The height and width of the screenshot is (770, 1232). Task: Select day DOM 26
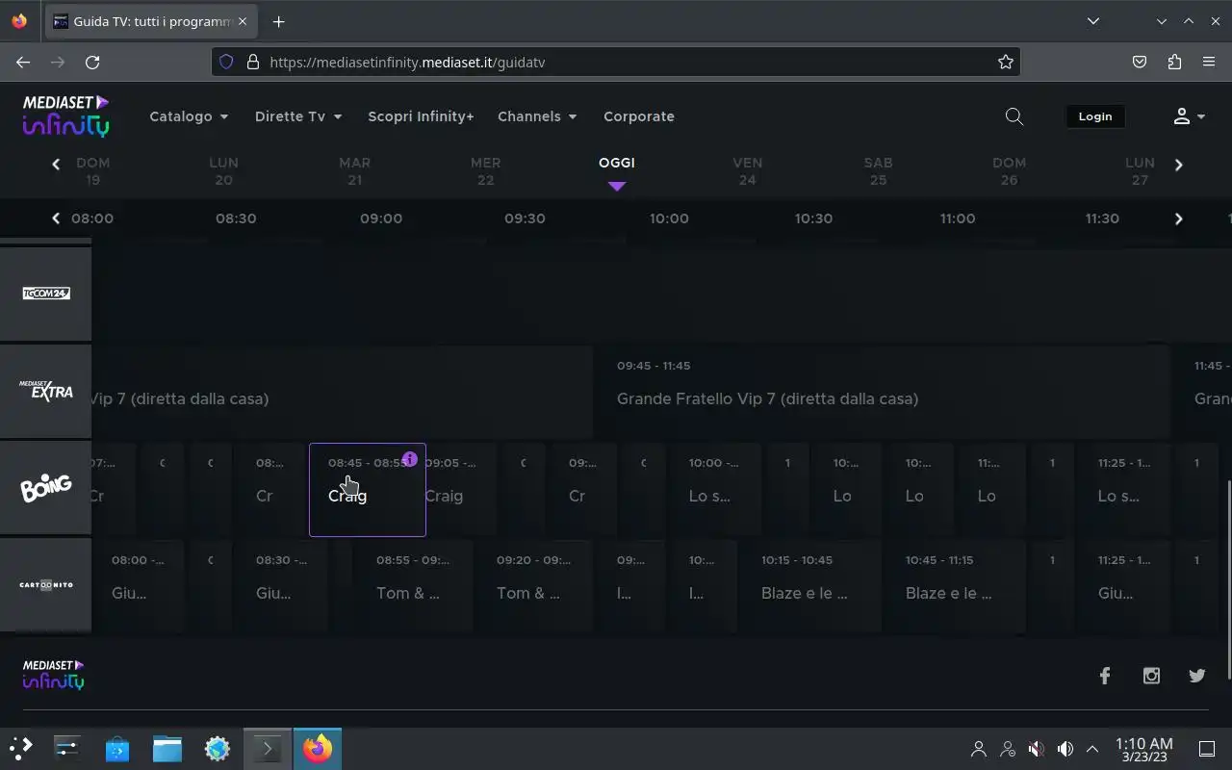pyautogui.click(x=1009, y=171)
